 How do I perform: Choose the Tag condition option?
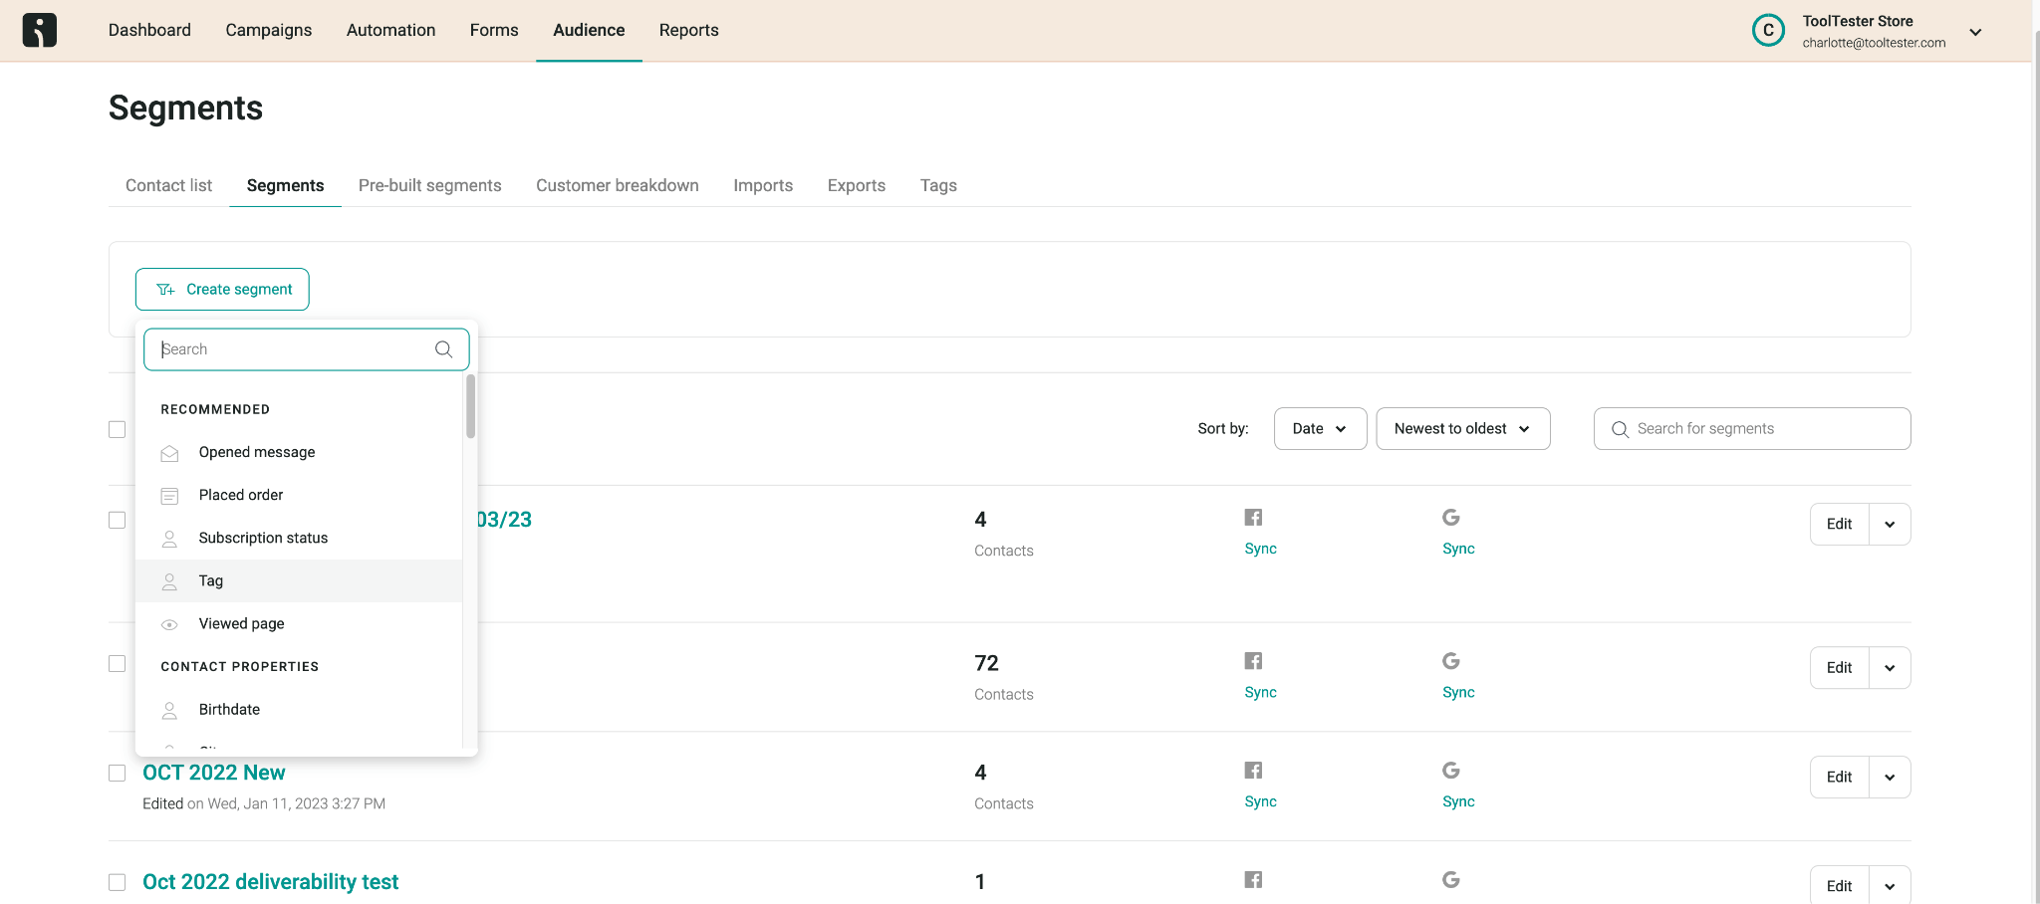point(299,580)
